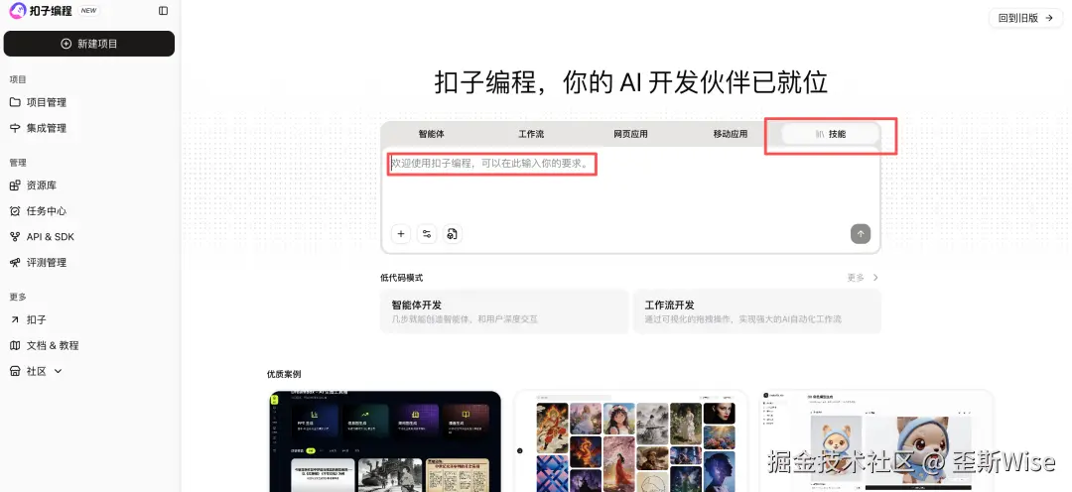Click the 社区 store icon
The height and width of the screenshot is (492, 1072).
15,371
